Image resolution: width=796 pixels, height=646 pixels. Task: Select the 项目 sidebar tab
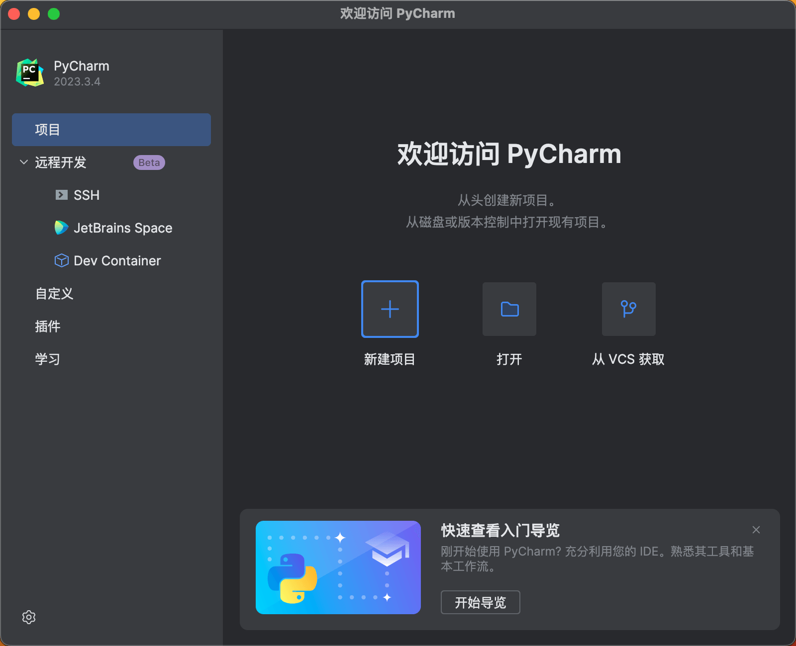(111, 130)
